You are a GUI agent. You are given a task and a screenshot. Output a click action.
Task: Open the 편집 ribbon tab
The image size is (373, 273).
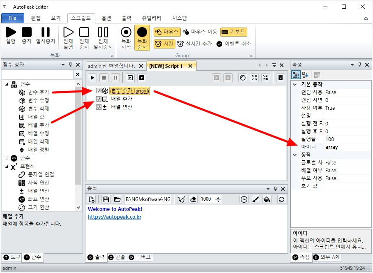pos(36,18)
